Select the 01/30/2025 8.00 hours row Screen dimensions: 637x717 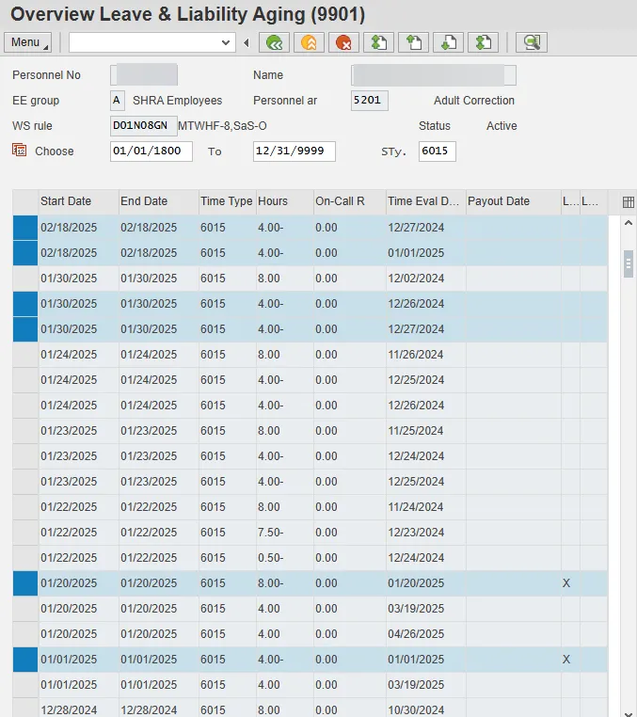25,279
